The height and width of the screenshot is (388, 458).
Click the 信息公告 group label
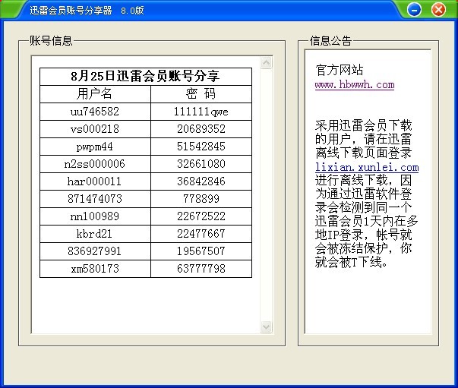click(x=331, y=41)
